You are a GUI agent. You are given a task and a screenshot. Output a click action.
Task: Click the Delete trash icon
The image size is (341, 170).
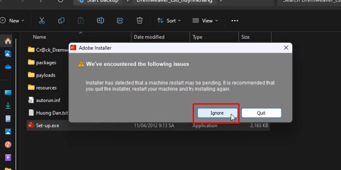tap(139, 20)
